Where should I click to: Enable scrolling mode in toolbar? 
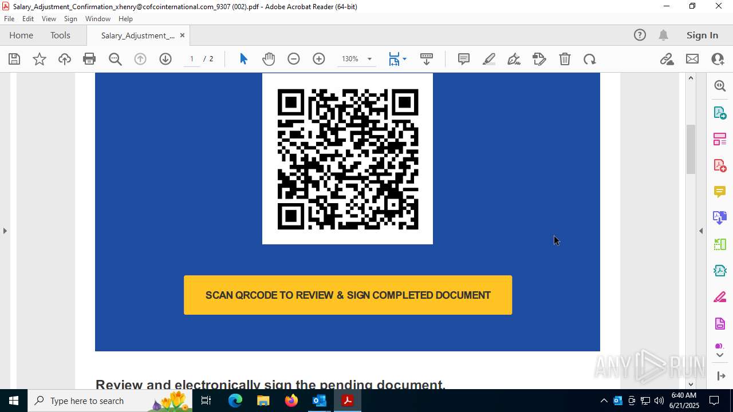(427, 59)
